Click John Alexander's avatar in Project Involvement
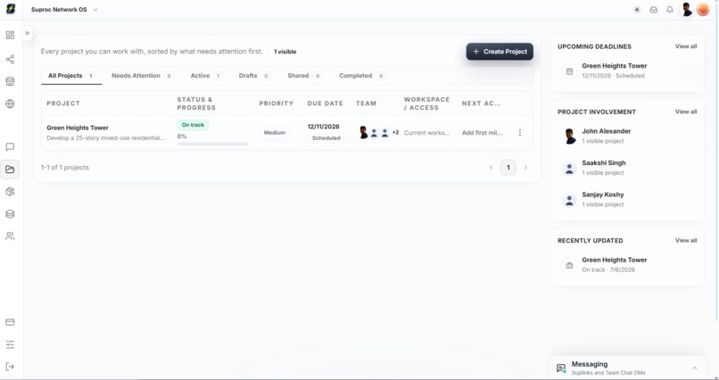 point(569,136)
